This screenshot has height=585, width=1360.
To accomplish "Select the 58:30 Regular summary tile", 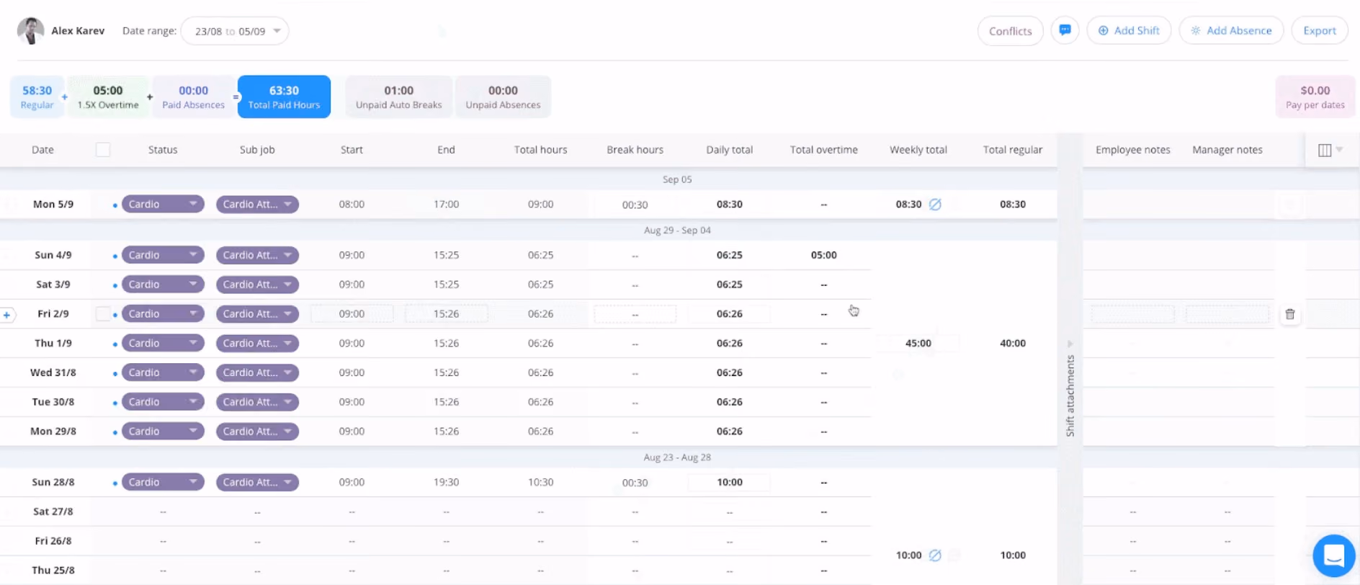I will [x=37, y=97].
